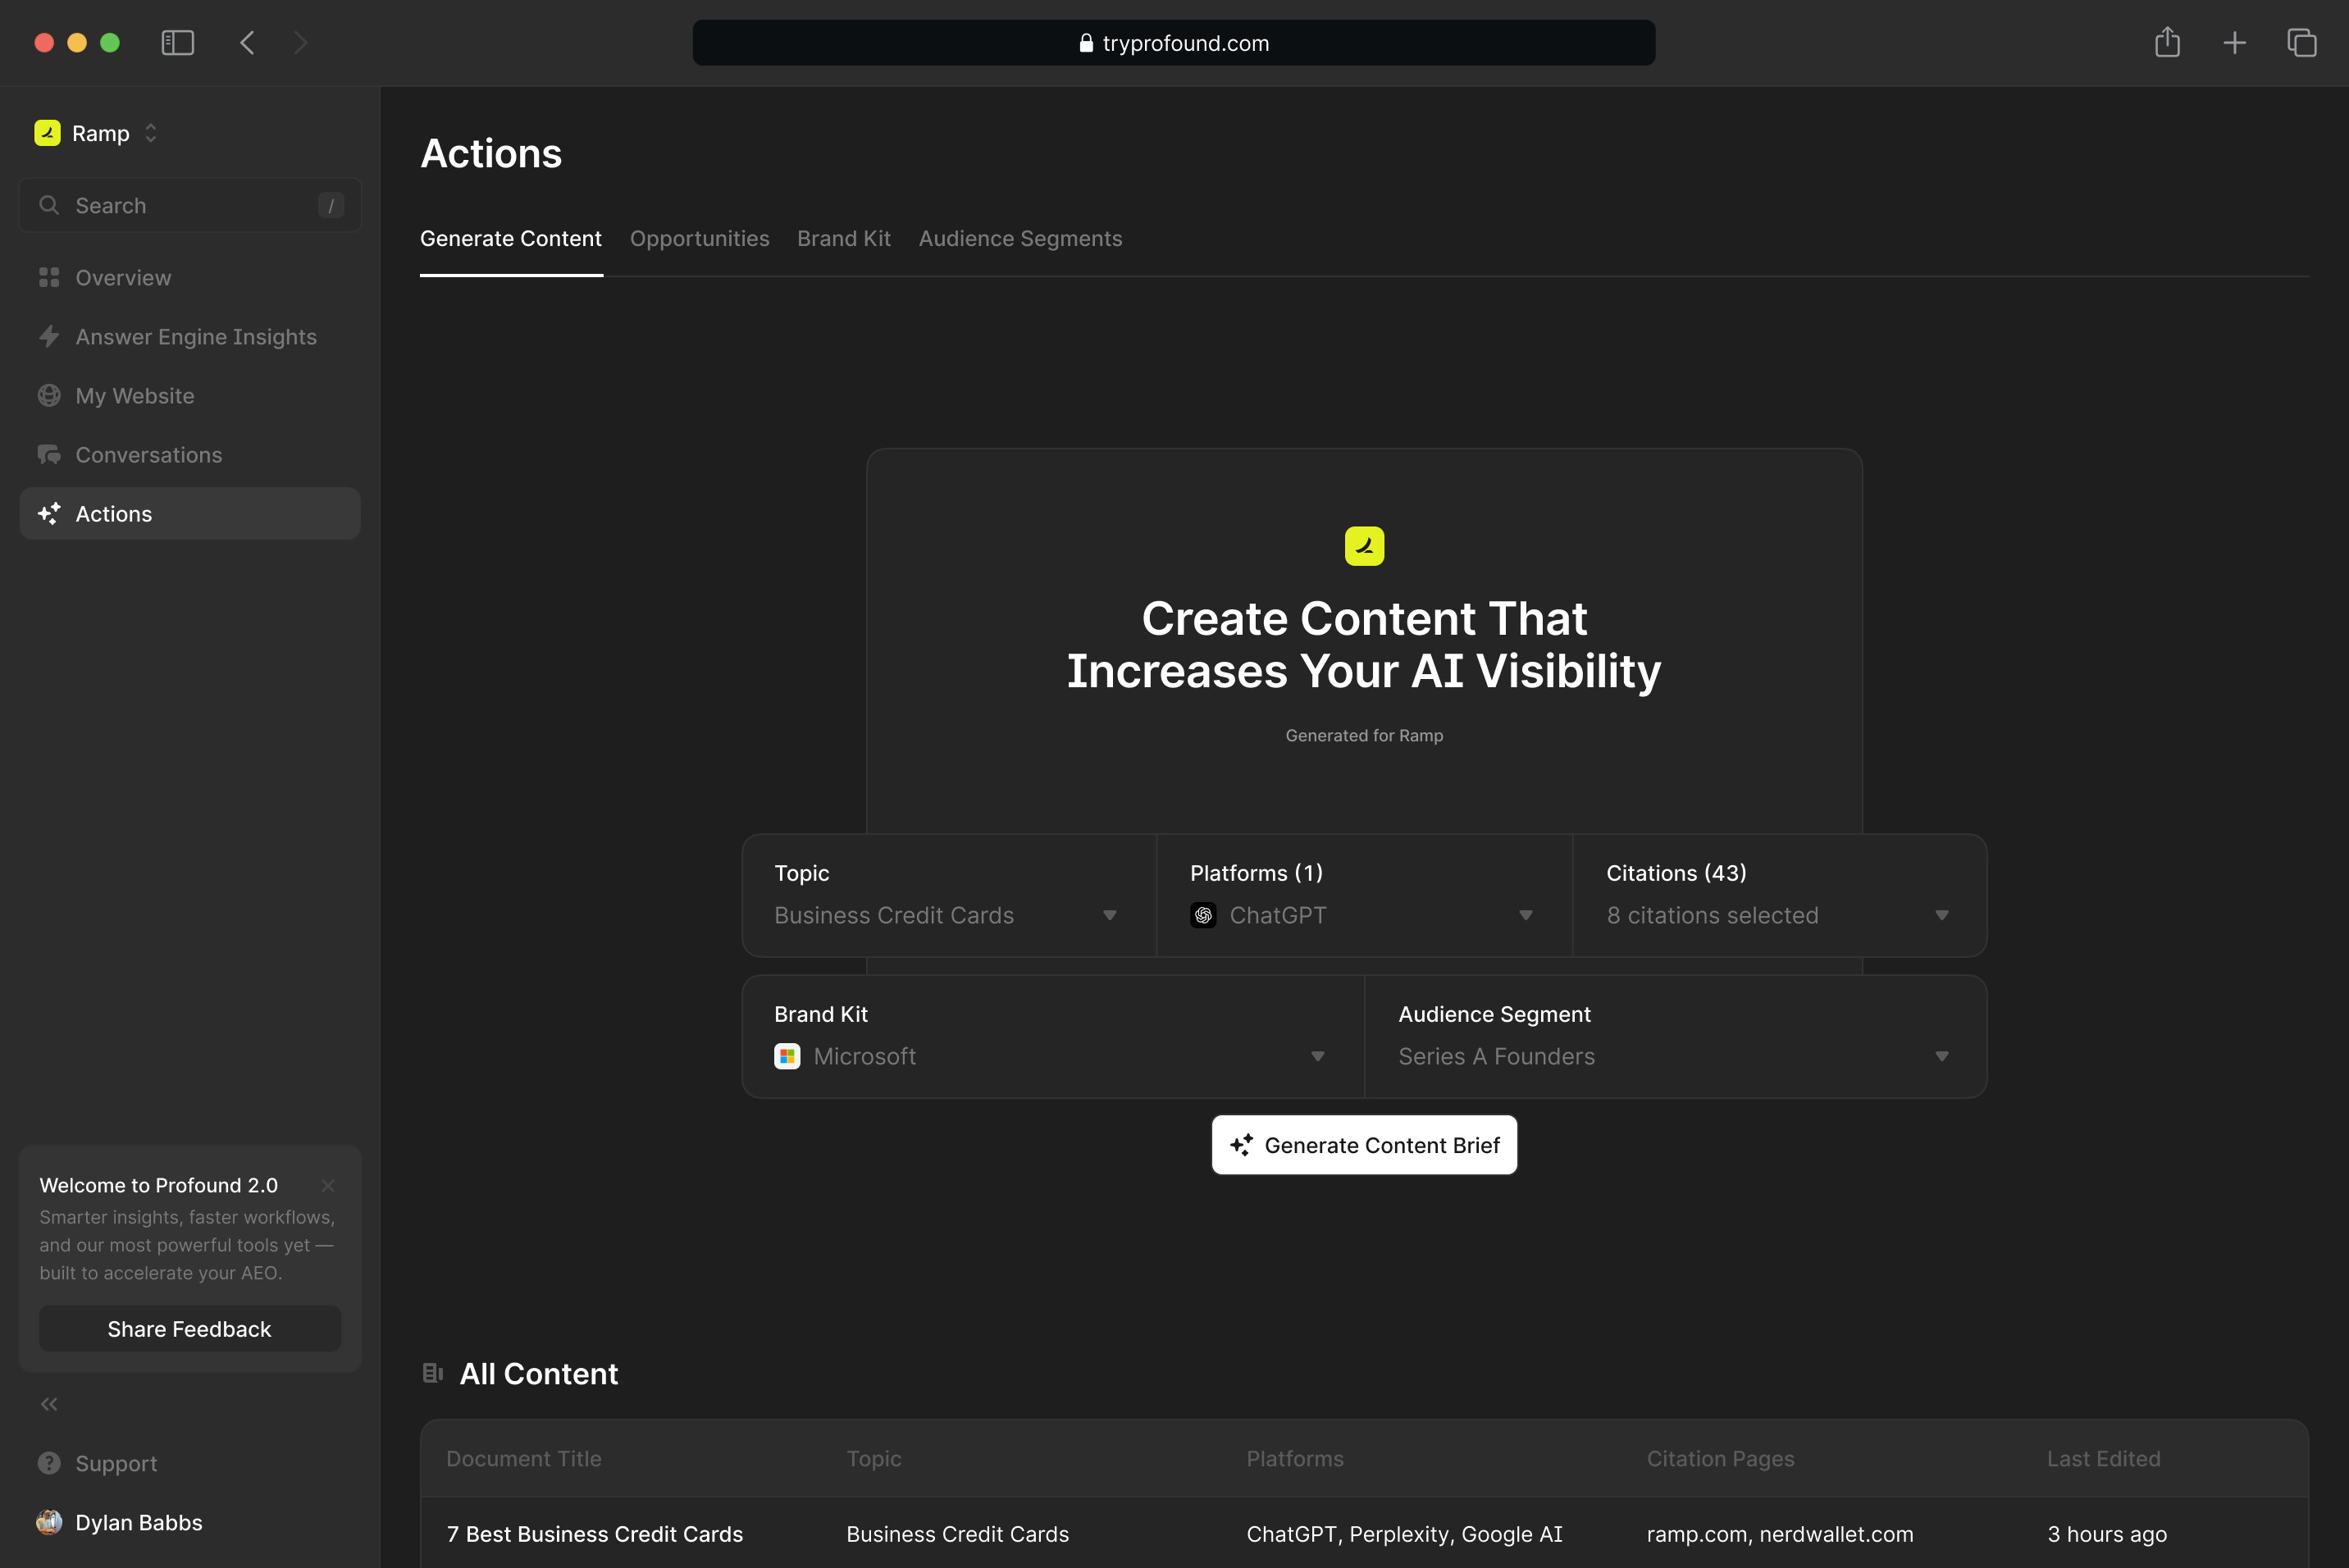2349x1568 pixels.
Task: Click the My Website globe icon
Action: [49, 396]
